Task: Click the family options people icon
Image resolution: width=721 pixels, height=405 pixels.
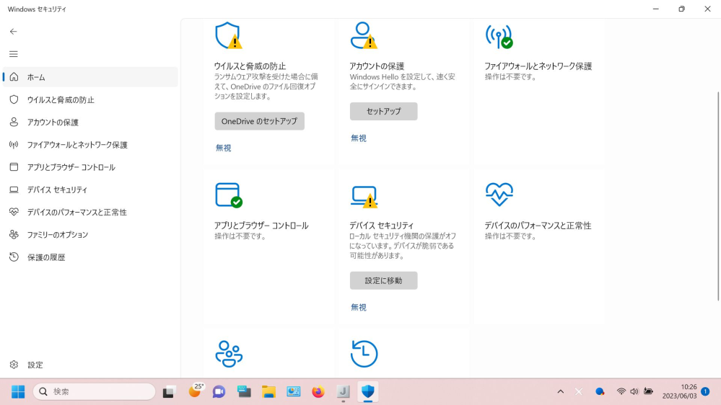Action: pos(229,354)
